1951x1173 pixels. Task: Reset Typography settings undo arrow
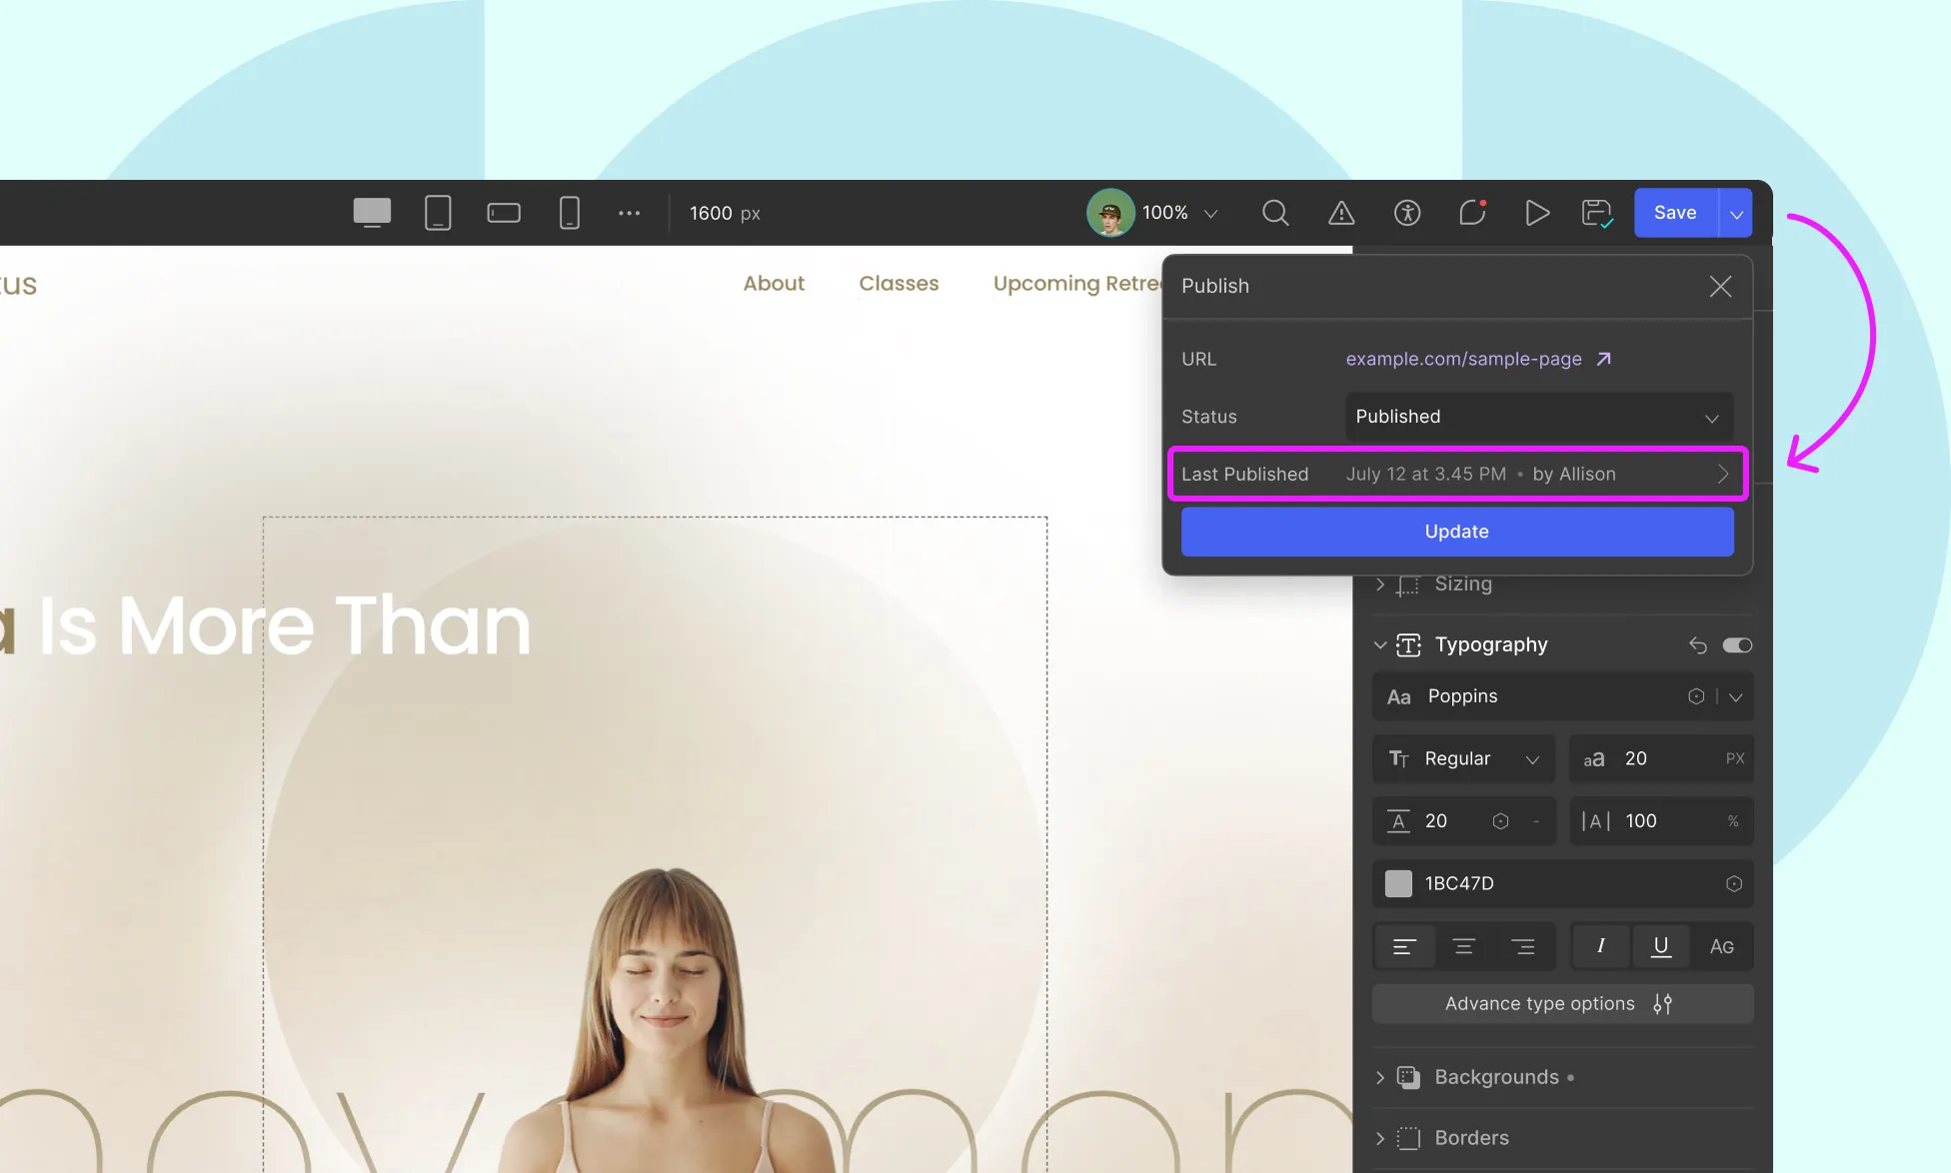pyautogui.click(x=1697, y=645)
